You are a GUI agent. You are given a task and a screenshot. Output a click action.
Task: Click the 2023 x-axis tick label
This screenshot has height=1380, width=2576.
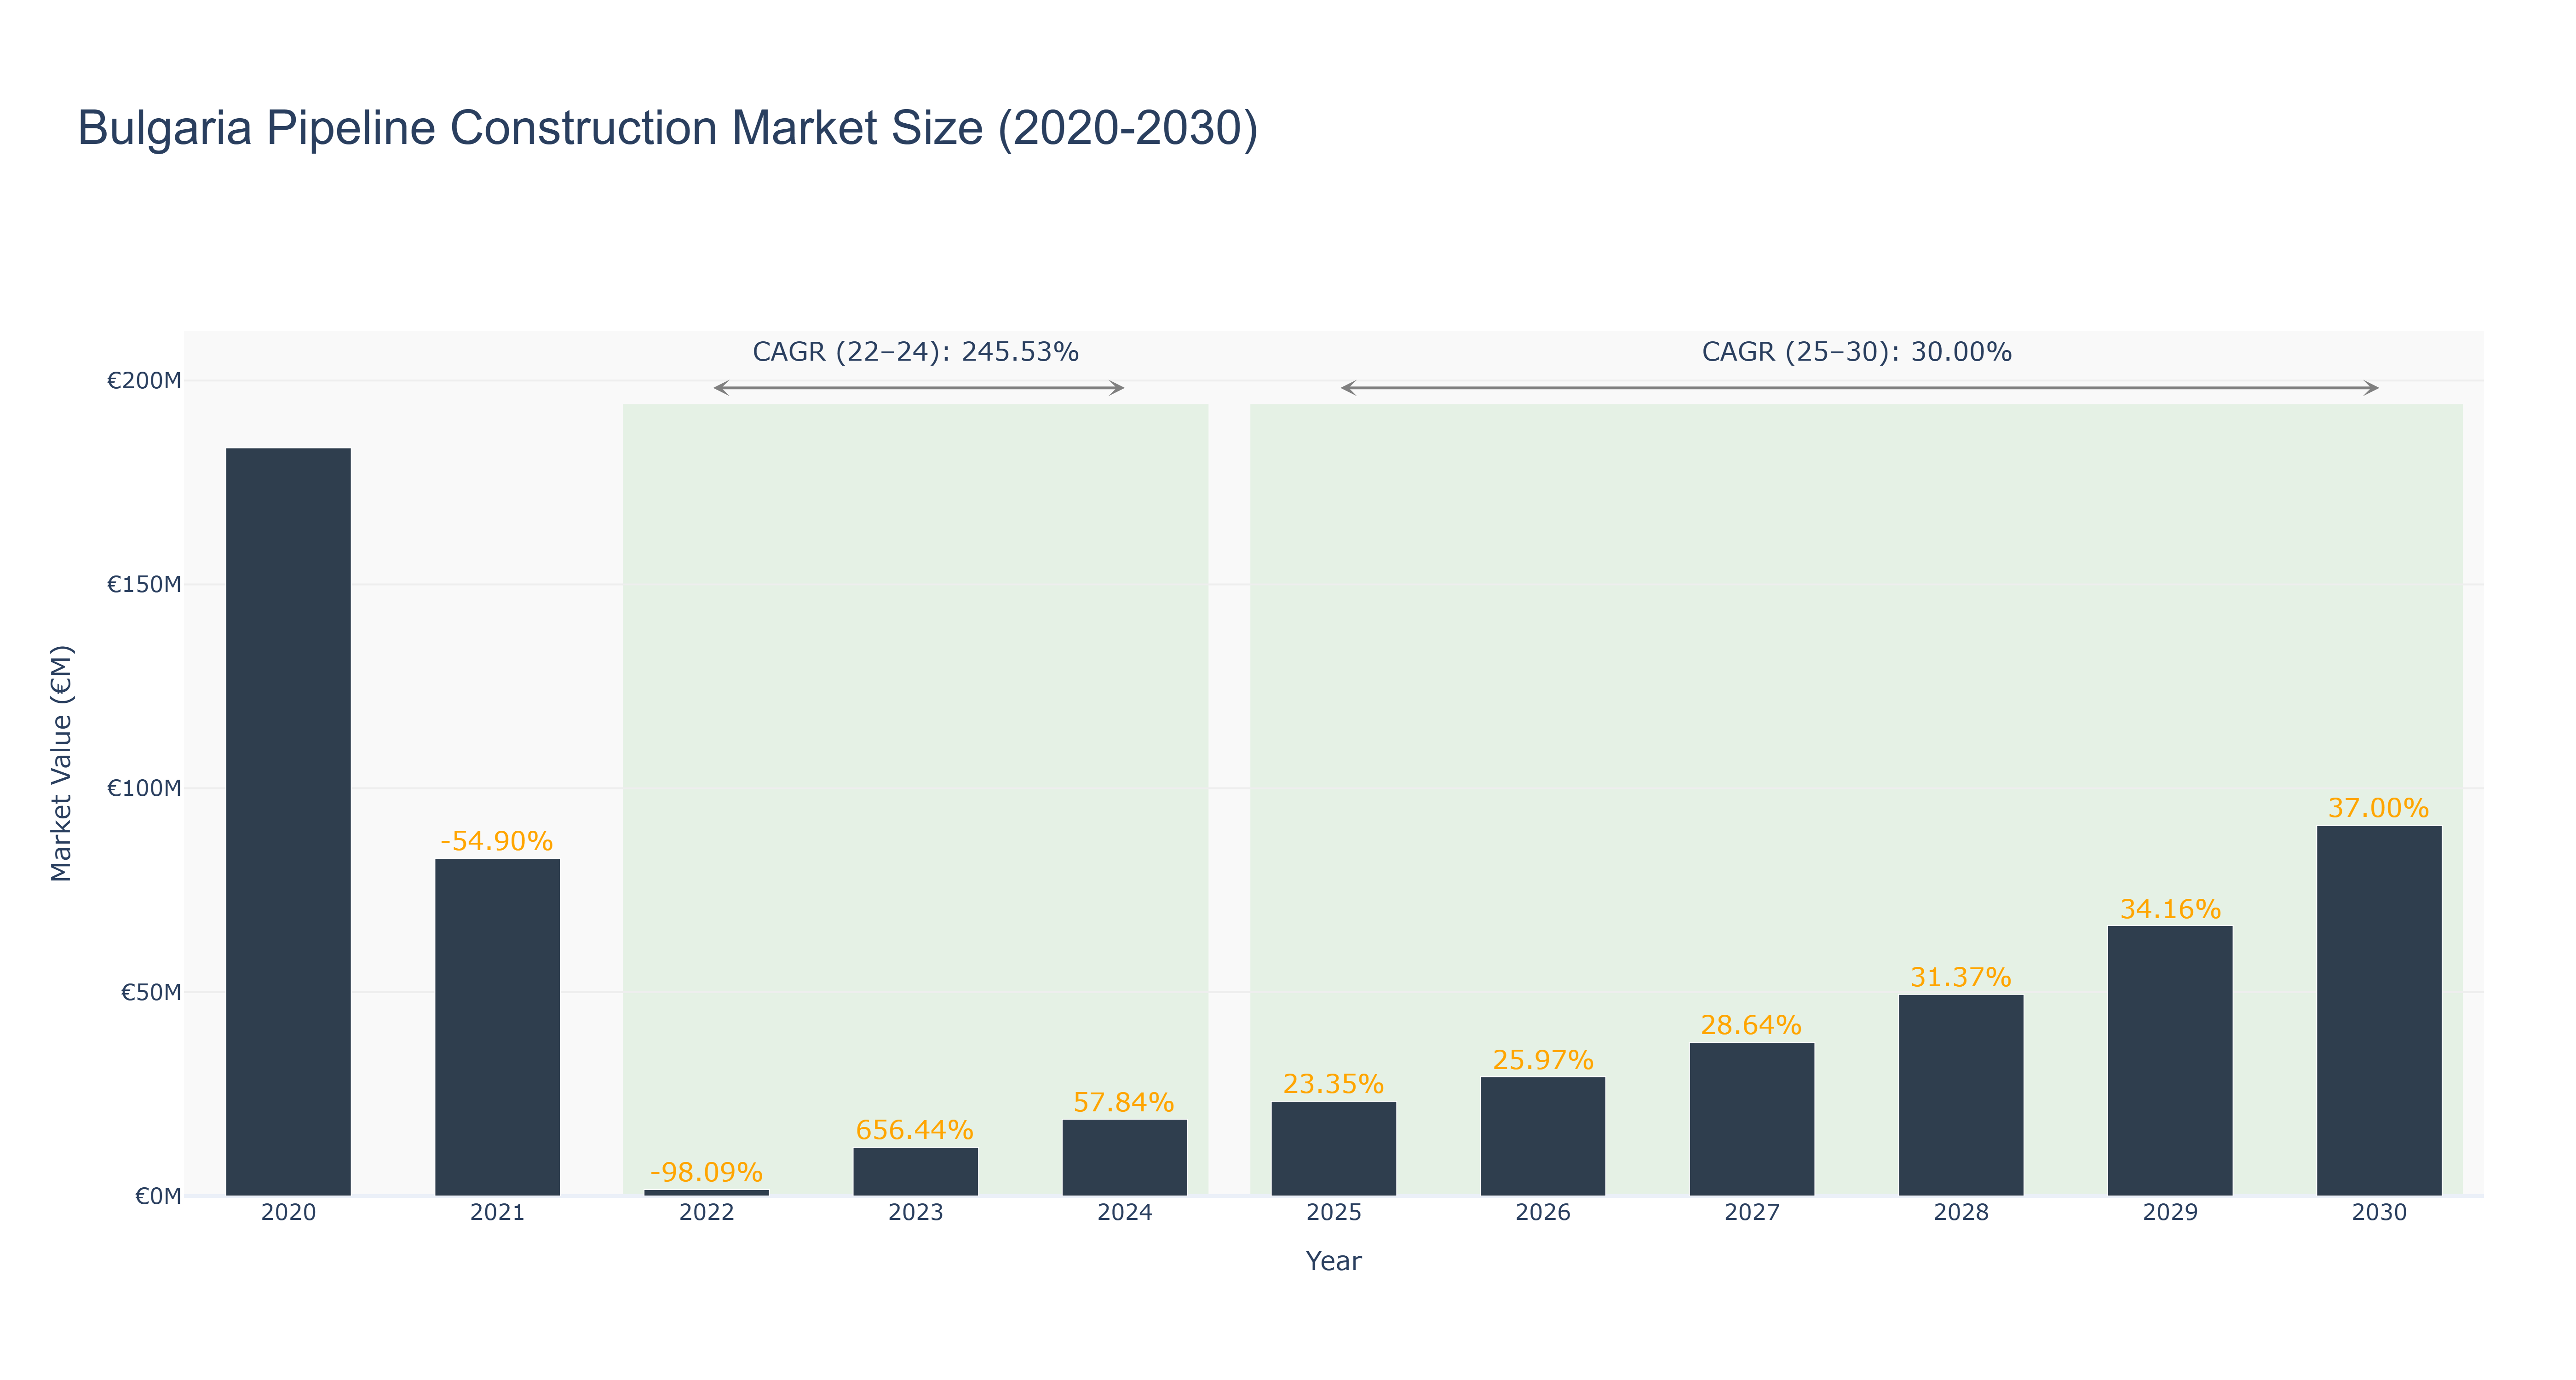(915, 1213)
